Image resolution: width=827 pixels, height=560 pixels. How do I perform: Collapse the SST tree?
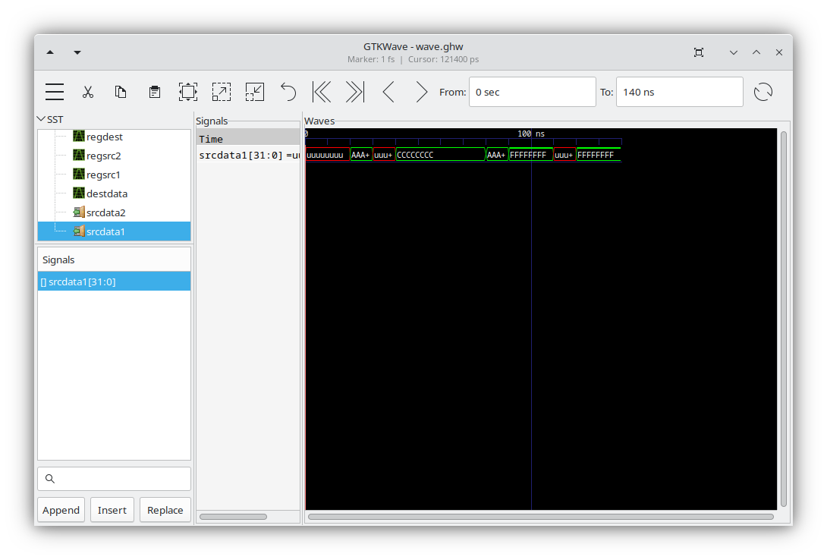(42, 119)
